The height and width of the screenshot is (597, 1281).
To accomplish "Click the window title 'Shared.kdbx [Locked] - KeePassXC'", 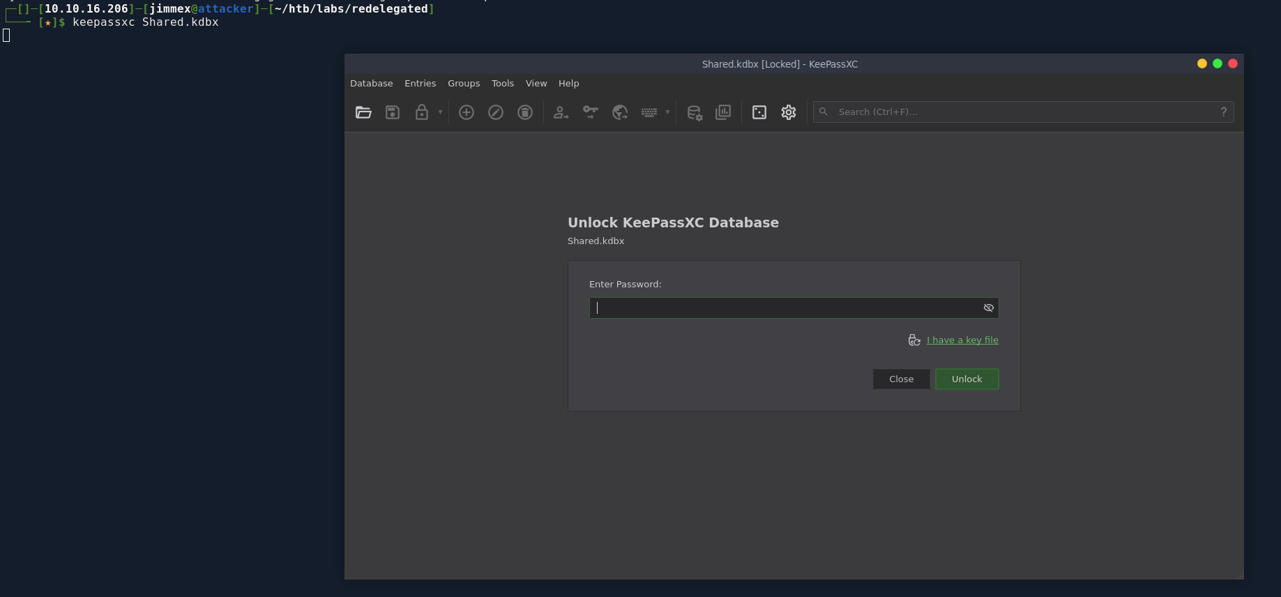I will pyautogui.click(x=780, y=64).
